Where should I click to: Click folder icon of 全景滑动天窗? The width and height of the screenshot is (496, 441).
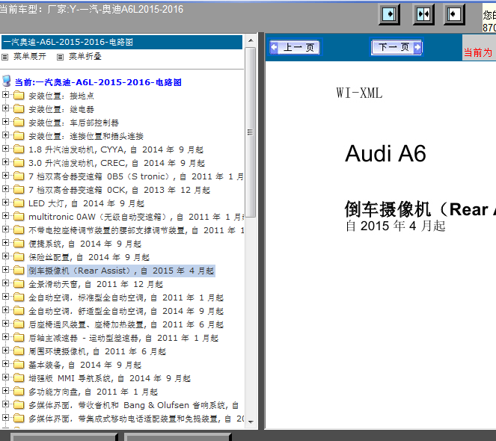coord(19,283)
